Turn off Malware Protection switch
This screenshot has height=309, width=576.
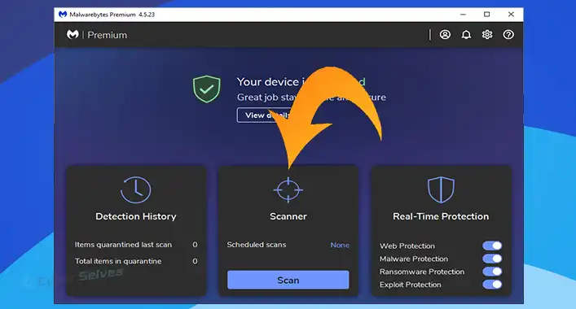click(x=492, y=259)
